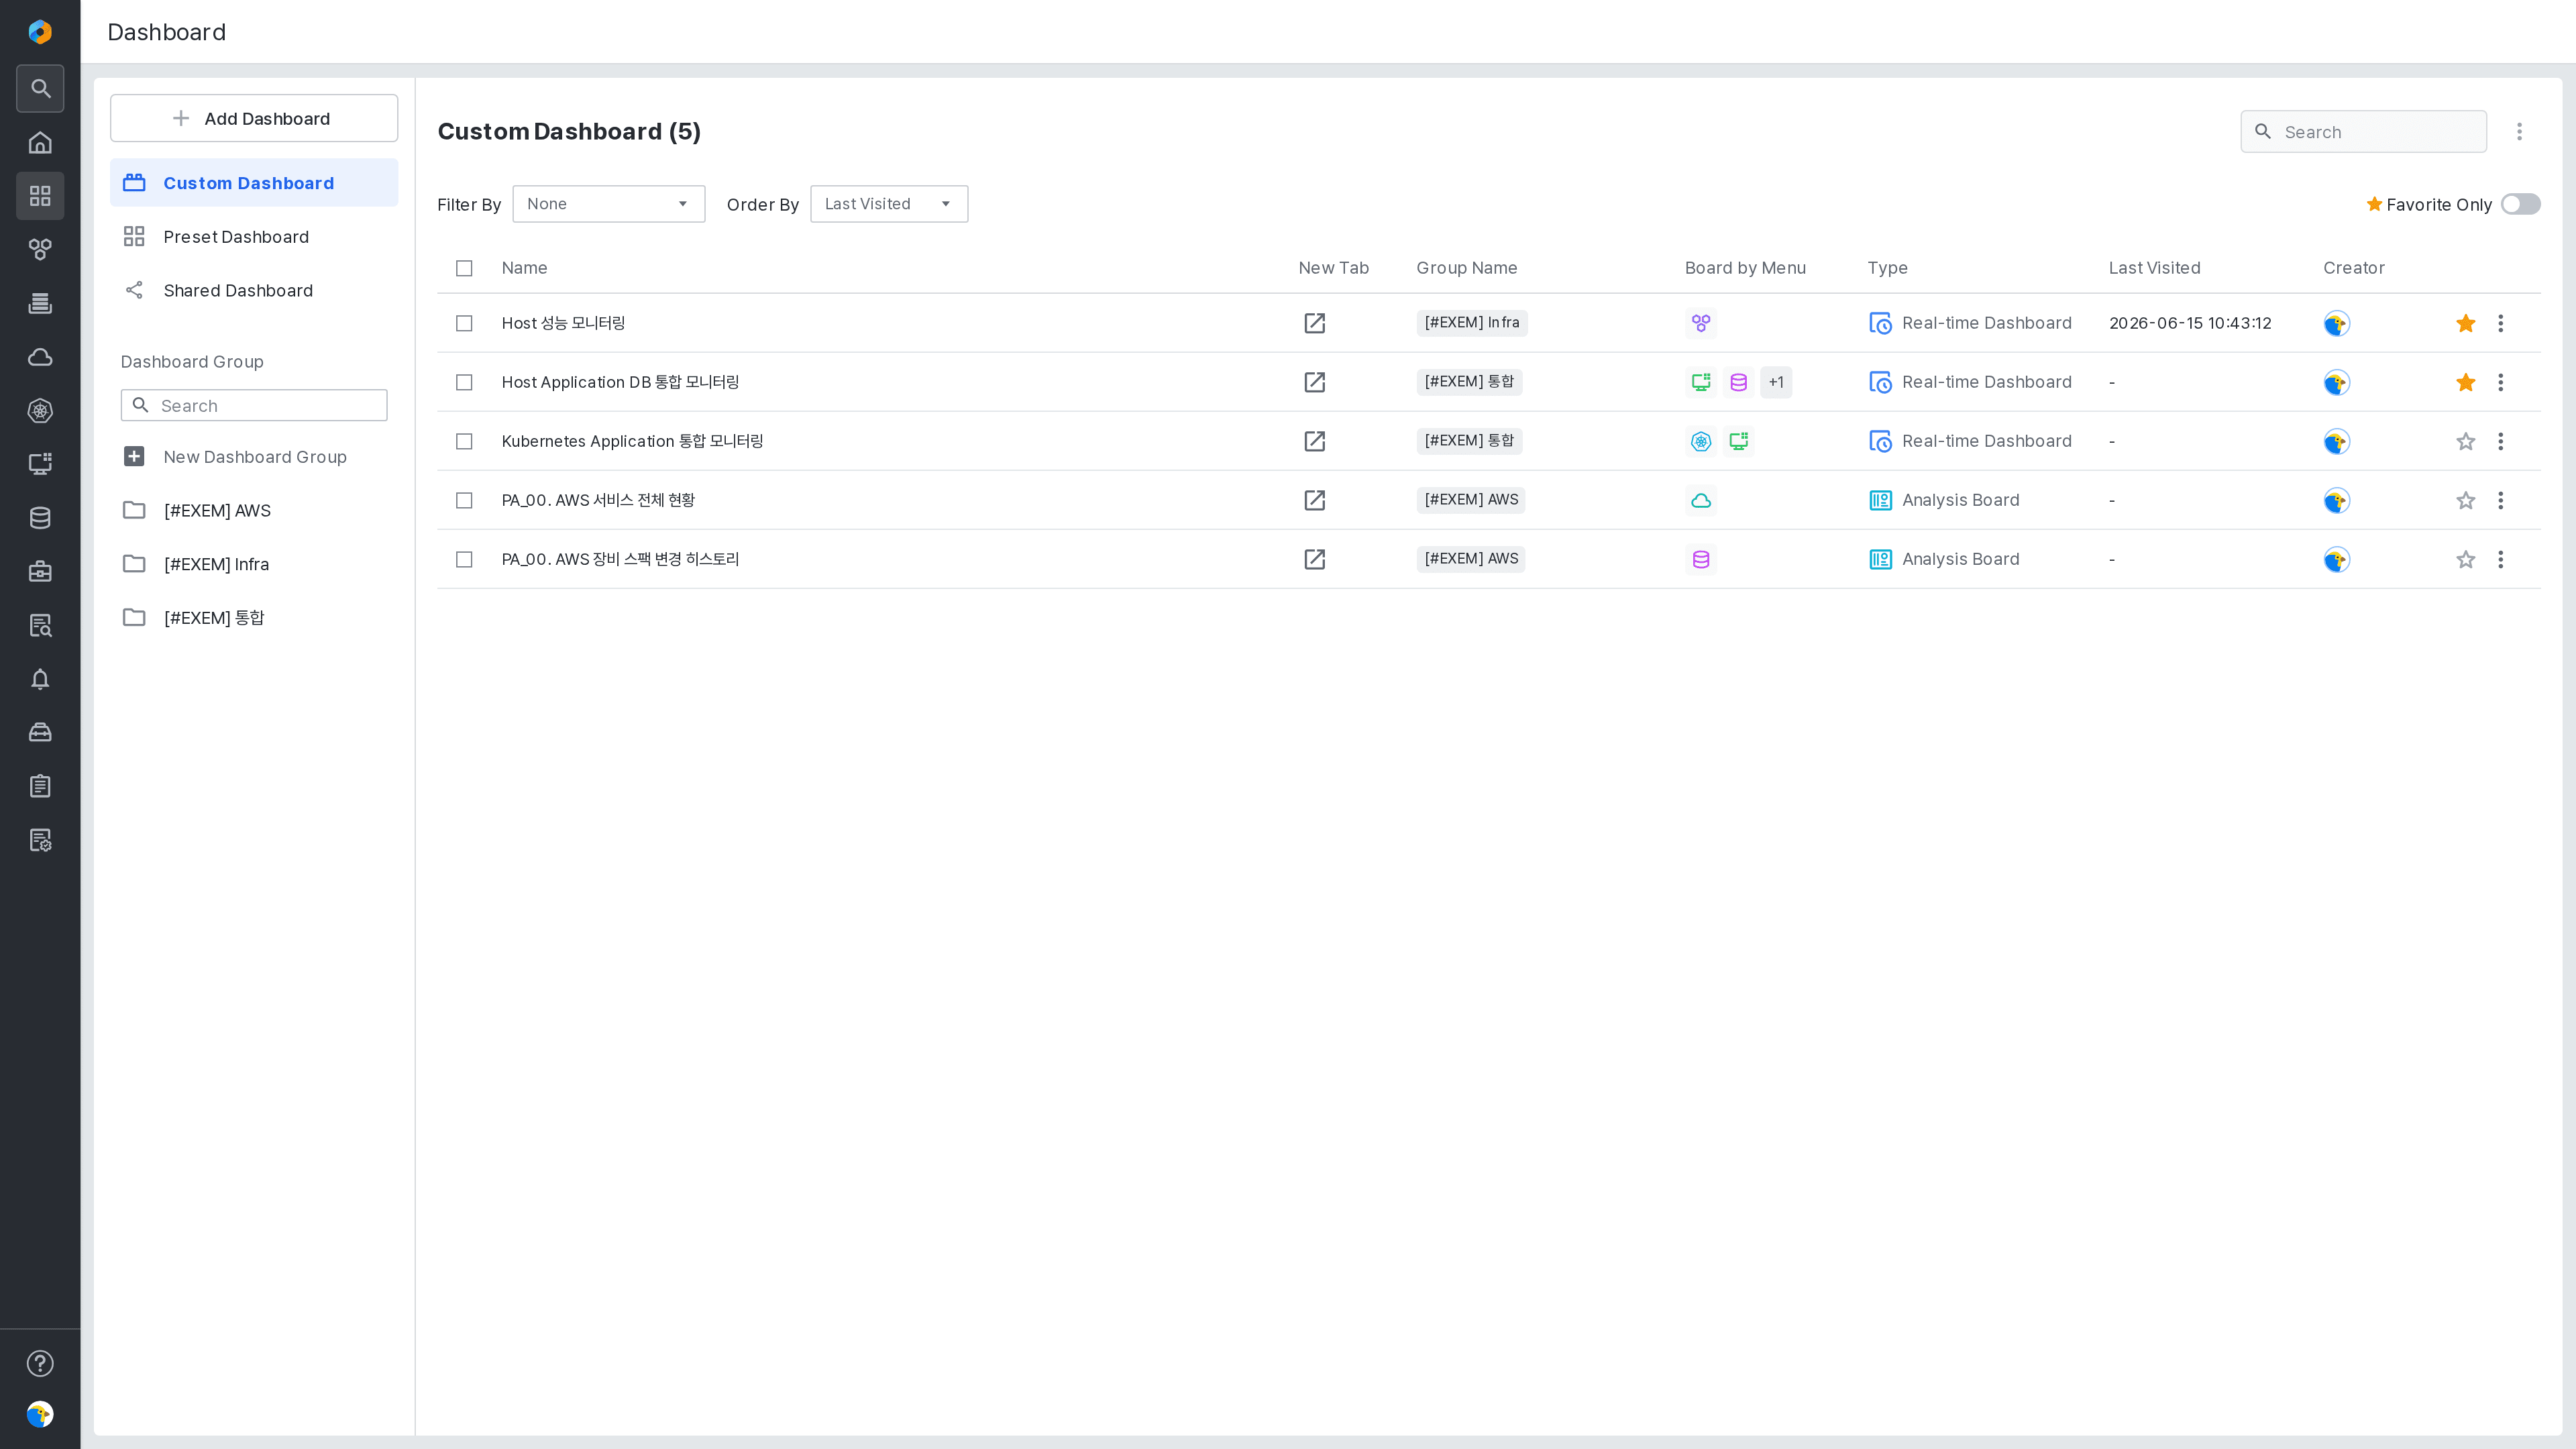Image resolution: width=2576 pixels, height=1449 pixels.
Task: Open the Infrastructure hexagon-cluster sidebar icon
Action: tap(40, 249)
